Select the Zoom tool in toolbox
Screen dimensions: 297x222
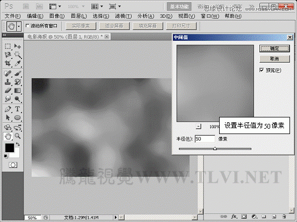(17, 136)
